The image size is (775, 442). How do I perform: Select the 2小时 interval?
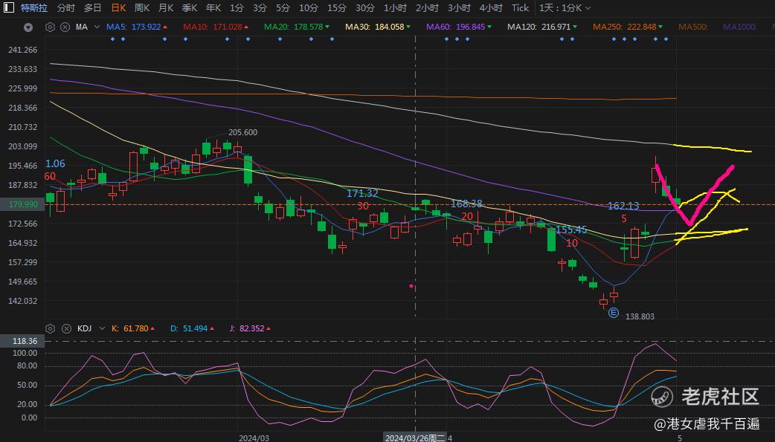[427, 8]
